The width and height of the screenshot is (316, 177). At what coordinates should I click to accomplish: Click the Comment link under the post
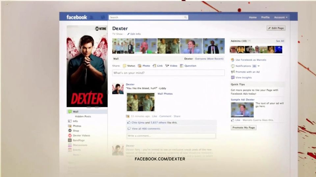[x=165, y=116]
